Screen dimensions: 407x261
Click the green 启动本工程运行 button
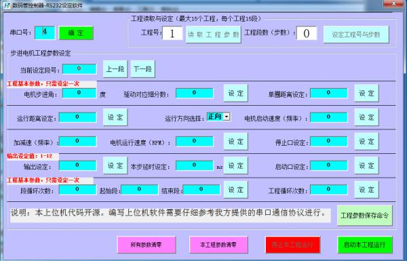tap(365, 245)
